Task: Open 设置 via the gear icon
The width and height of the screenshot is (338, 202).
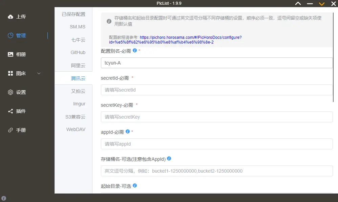Action: [10, 92]
